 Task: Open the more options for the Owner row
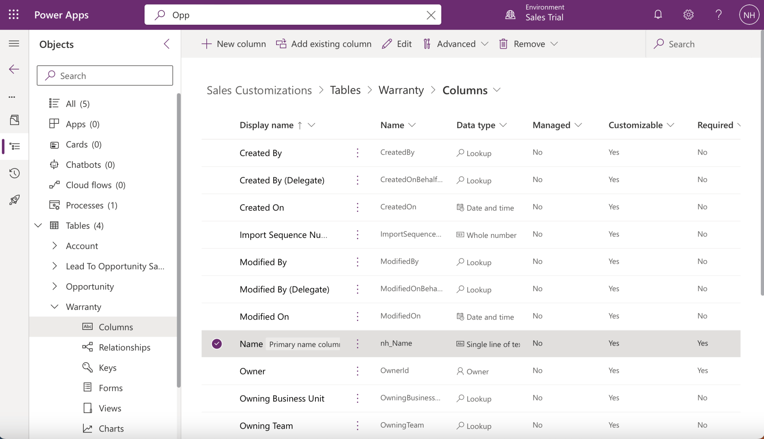[x=357, y=371]
